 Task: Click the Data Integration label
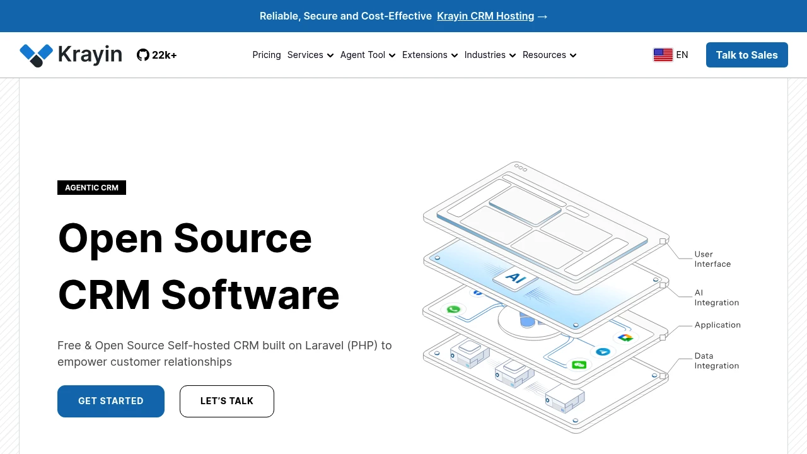[717, 361]
